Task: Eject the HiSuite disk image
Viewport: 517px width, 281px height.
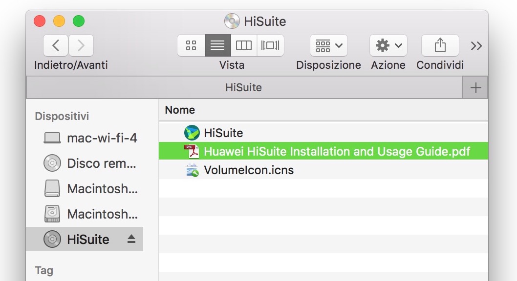Action: coord(131,239)
